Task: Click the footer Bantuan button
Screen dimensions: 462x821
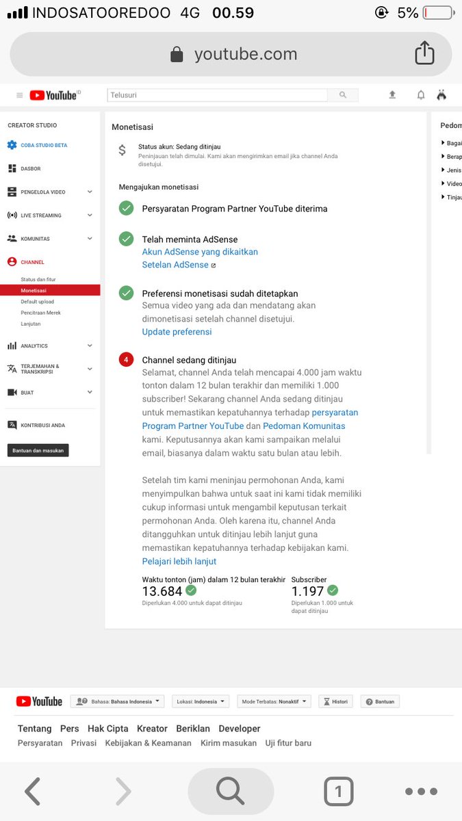Action: [x=380, y=701]
